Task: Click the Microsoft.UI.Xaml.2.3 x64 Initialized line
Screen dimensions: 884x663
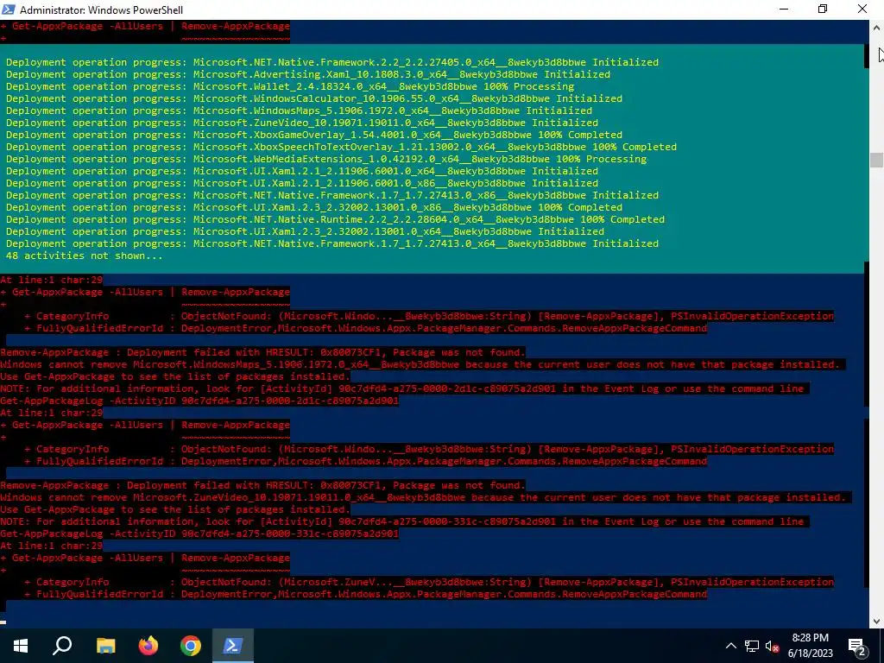Action: (305, 231)
